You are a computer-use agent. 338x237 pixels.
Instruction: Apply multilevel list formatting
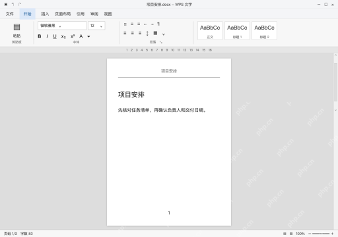point(139,24)
